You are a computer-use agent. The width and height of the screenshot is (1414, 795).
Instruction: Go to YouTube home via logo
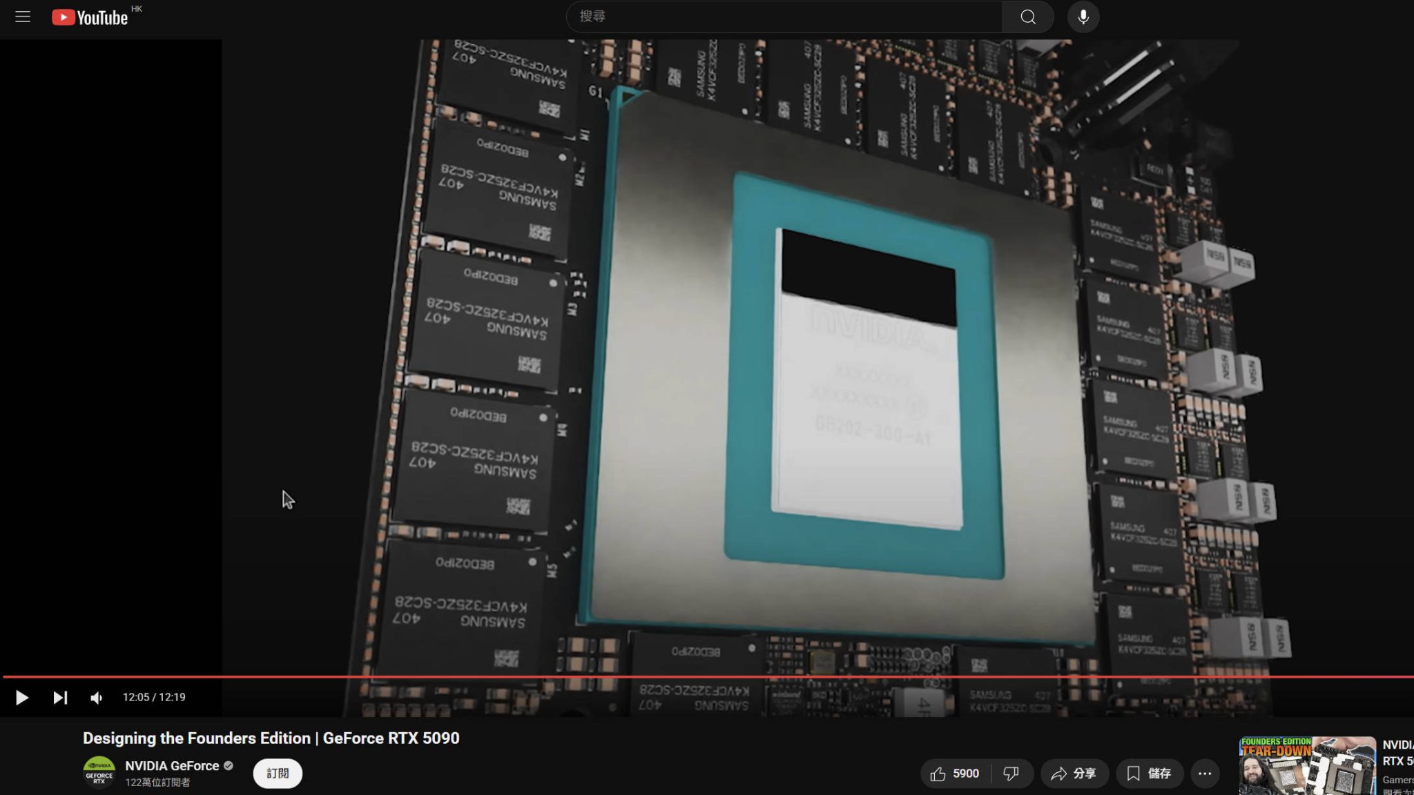pyautogui.click(x=90, y=17)
